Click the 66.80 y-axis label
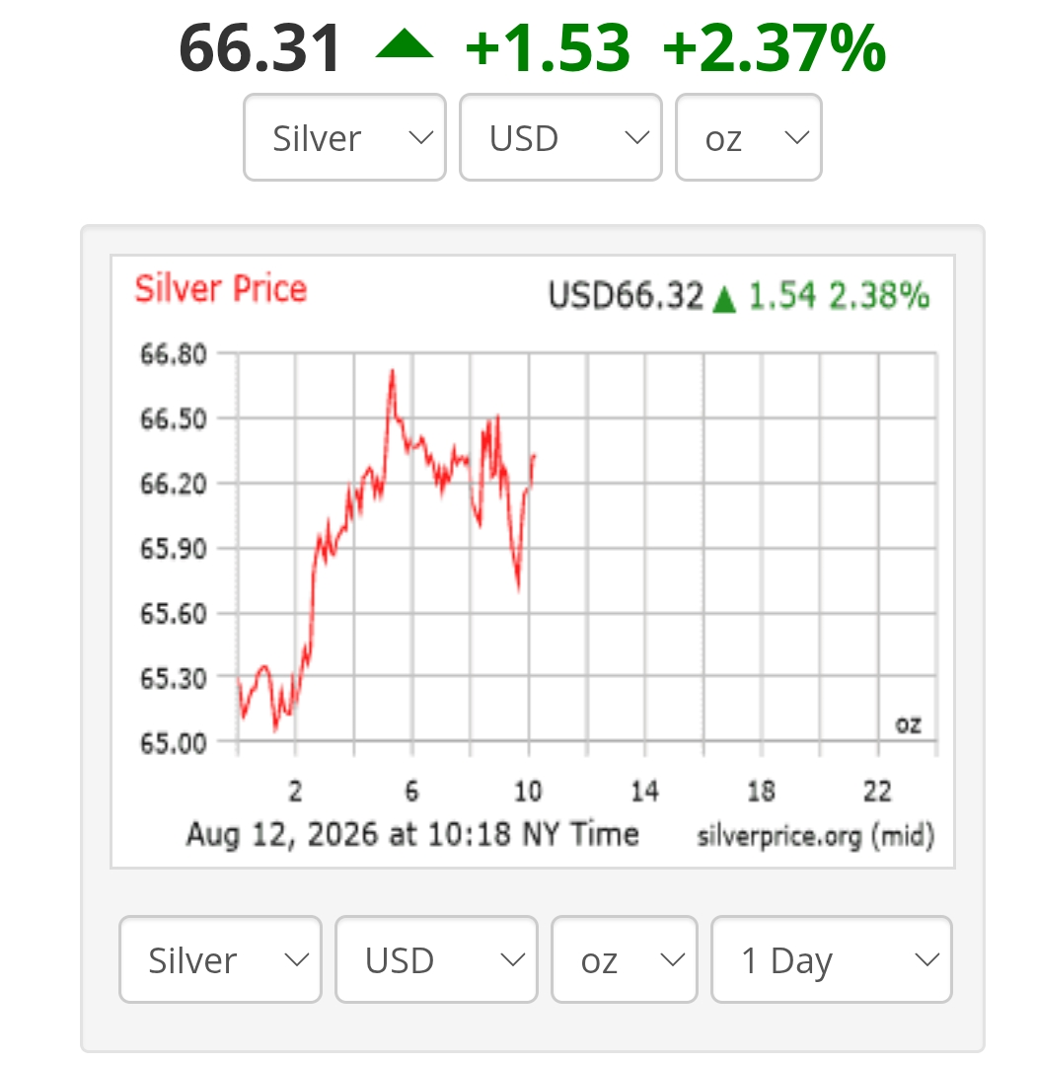The width and height of the screenshot is (1037, 1065). click(x=174, y=354)
